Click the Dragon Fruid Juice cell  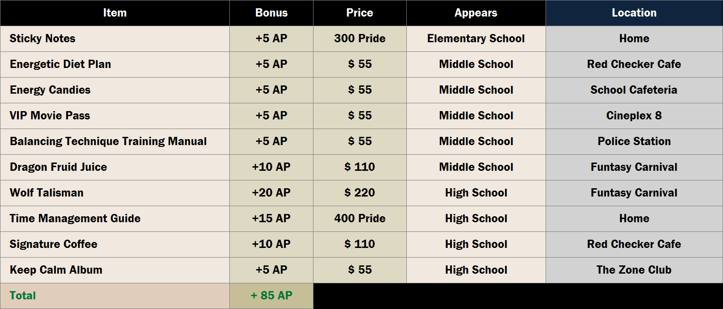[58, 167]
